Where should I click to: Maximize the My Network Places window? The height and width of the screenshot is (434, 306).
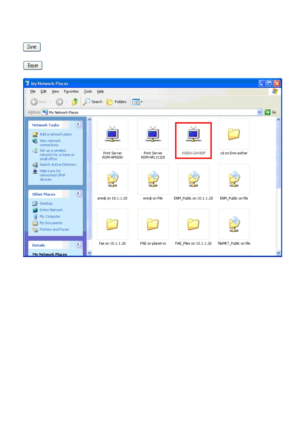(x=269, y=83)
